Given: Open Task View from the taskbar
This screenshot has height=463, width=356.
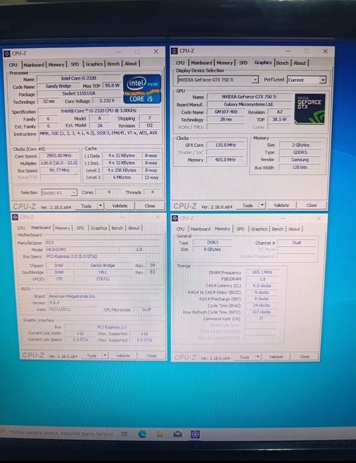Looking at the screenshot, I should (x=124, y=434).
